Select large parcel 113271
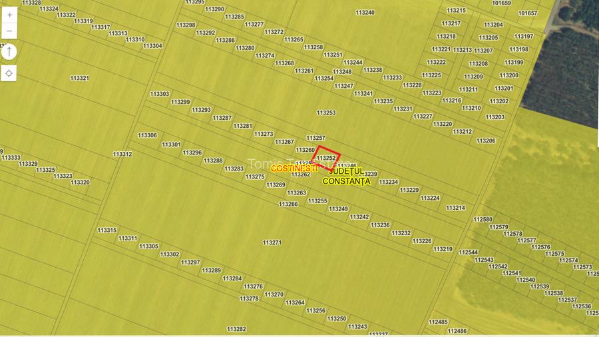This screenshot has height=337, width=599. point(272,243)
